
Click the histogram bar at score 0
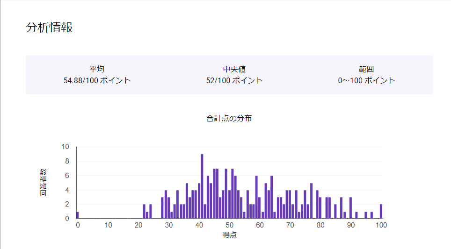point(78,215)
